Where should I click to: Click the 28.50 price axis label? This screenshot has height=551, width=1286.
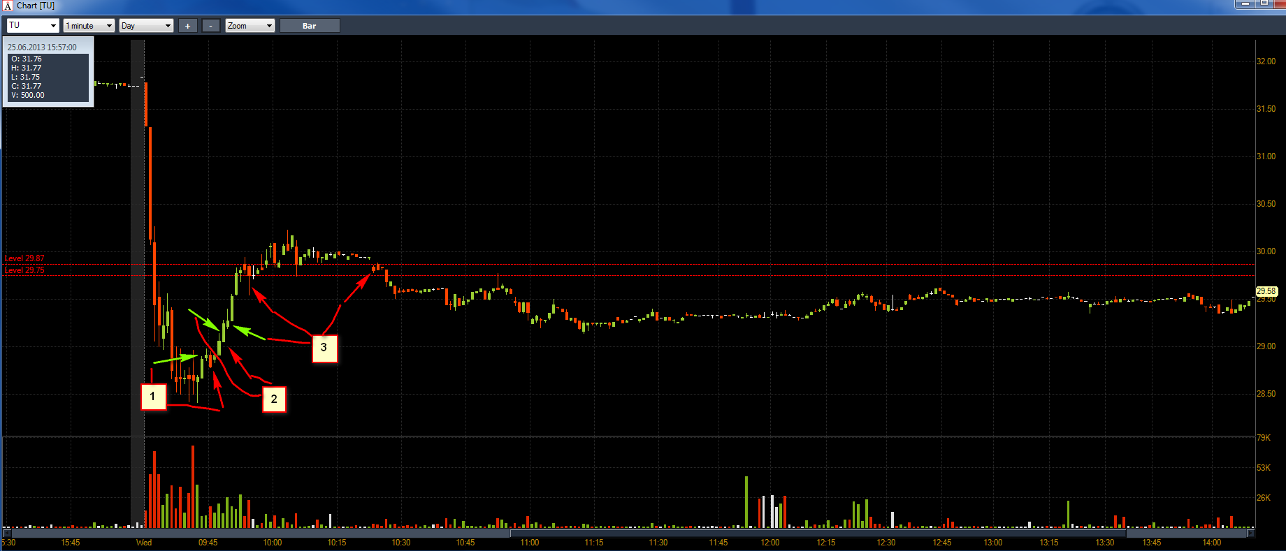[1266, 394]
